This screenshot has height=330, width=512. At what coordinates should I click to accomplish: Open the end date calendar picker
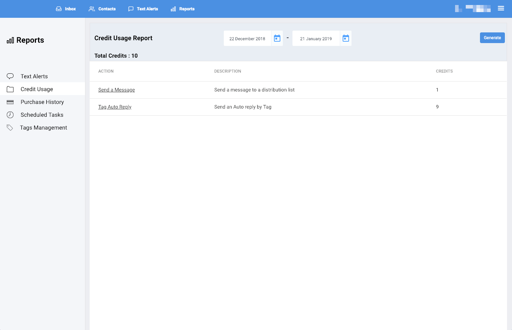pos(346,38)
